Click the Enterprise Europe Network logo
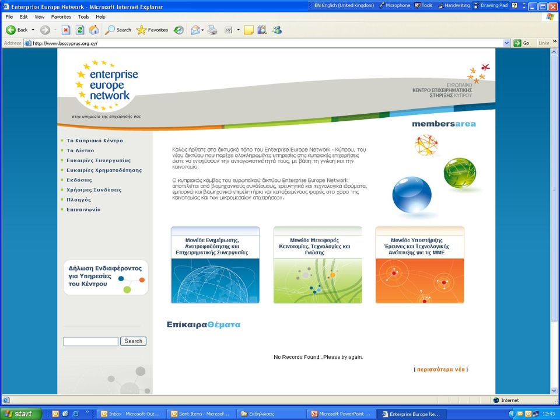560x420 pixels. click(106, 86)
